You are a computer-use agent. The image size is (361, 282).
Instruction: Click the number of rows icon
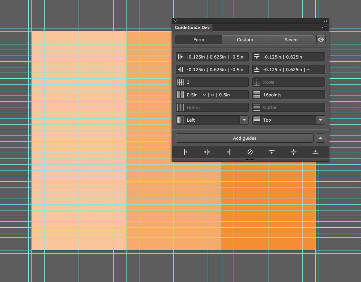pyautogui.click(x=257, y=82)
